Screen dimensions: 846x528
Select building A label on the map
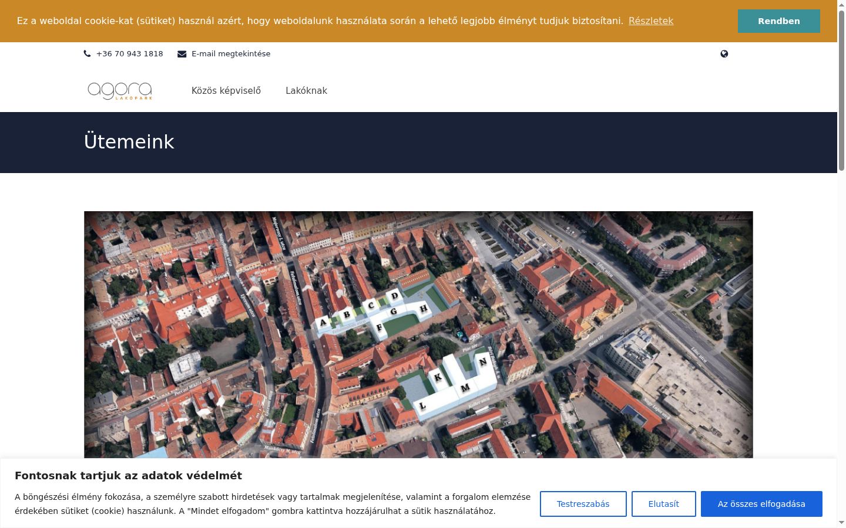click(323, 322)
